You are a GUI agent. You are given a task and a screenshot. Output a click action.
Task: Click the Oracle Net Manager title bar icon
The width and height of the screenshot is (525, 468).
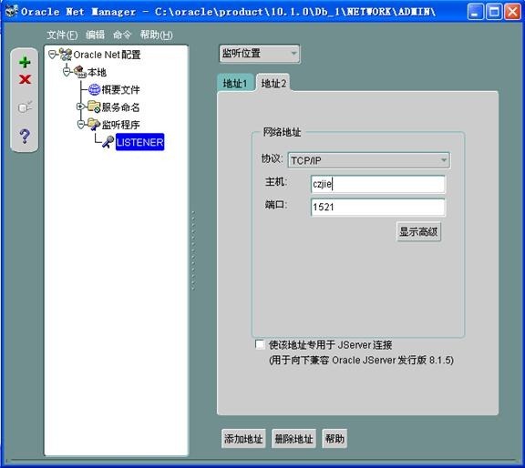(12, 11)
